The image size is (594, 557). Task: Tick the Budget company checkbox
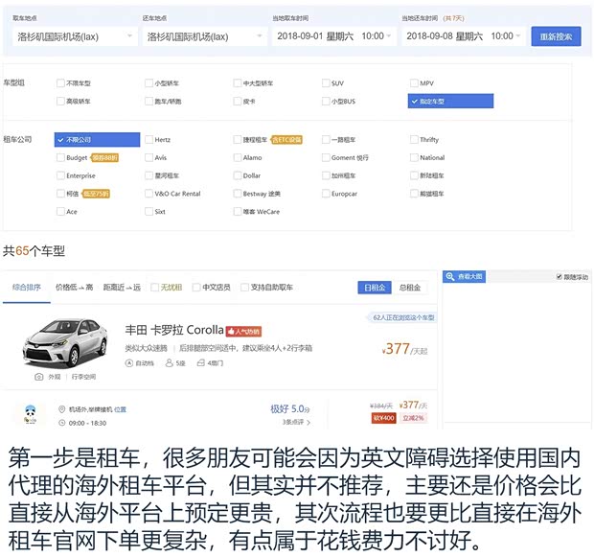(x=60, y=157)
